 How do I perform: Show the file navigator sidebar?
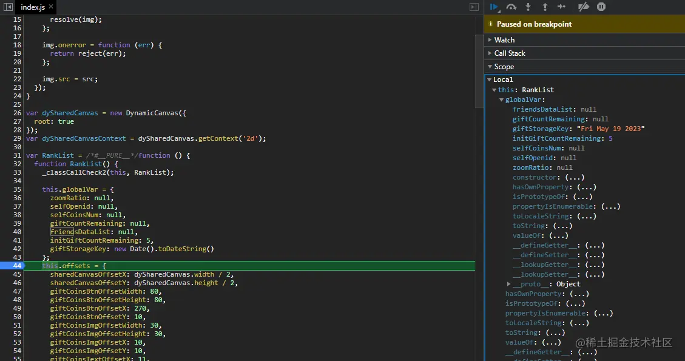pos(8,7)
